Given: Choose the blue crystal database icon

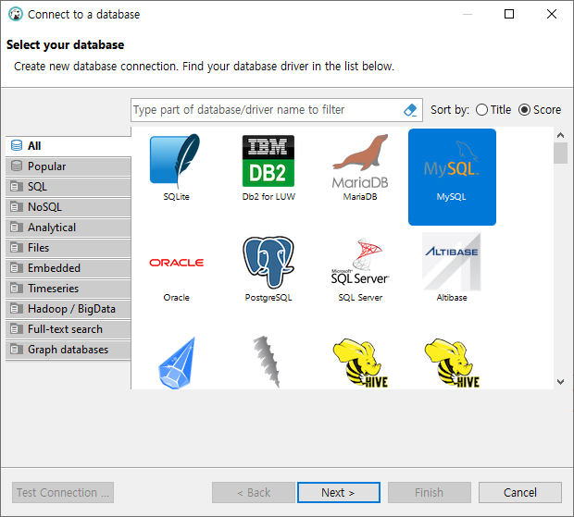Looking at the screenshot, I should (176, 363).
